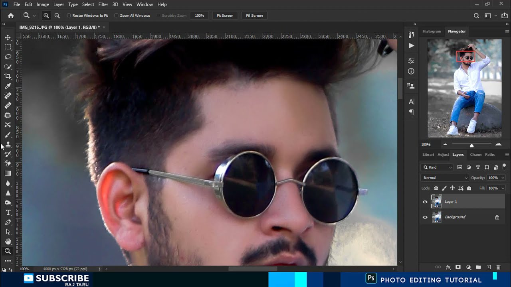This screenshot has width=511, height=287.
Task: Select the Pen tool
Action: (x=8, y=222)
